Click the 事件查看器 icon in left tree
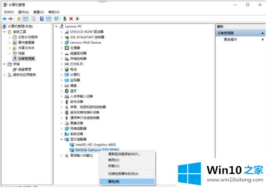 15,43
